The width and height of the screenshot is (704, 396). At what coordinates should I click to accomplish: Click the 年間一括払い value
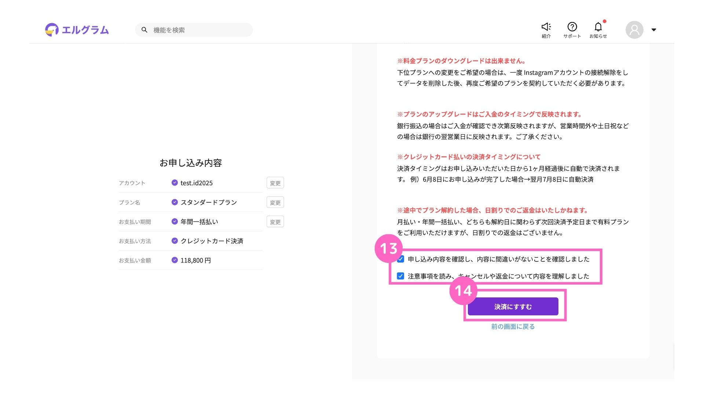199,222
